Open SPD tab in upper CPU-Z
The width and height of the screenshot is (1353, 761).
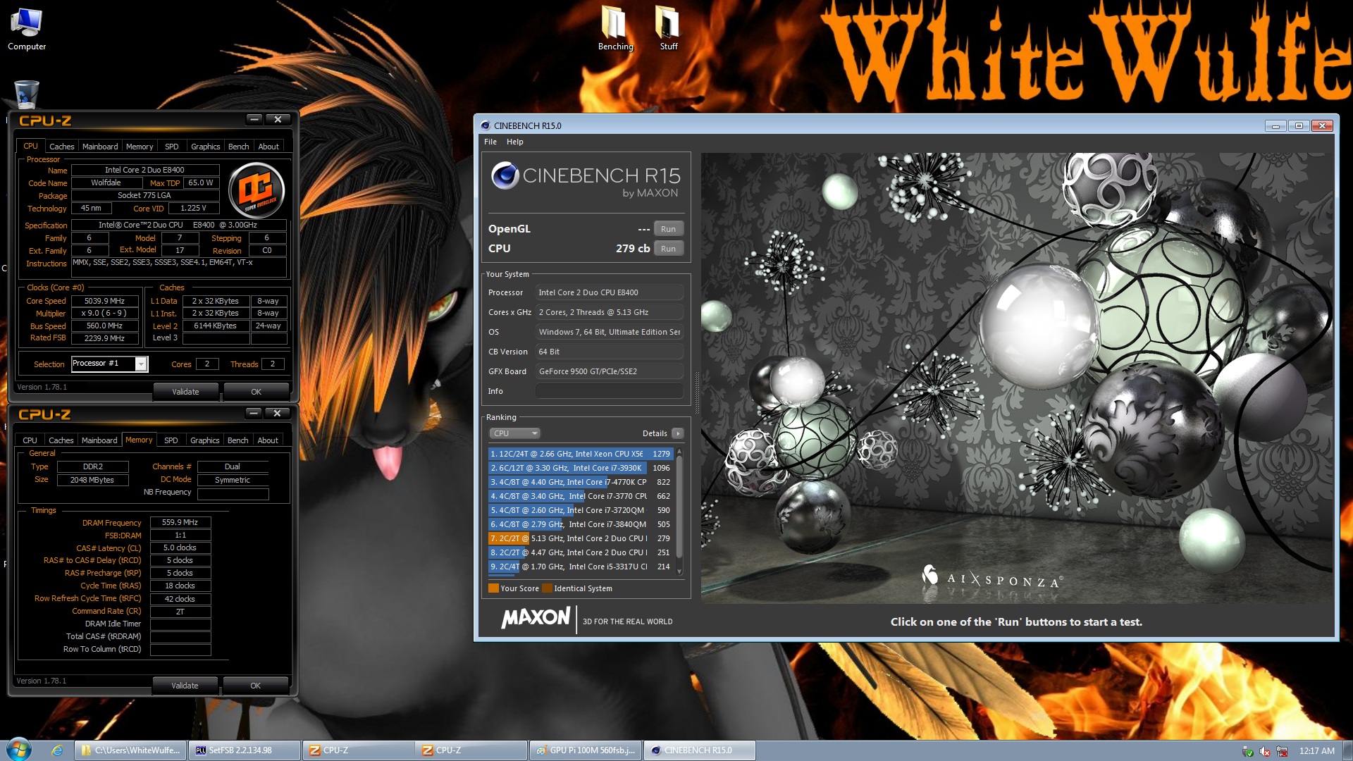[172, 147]
